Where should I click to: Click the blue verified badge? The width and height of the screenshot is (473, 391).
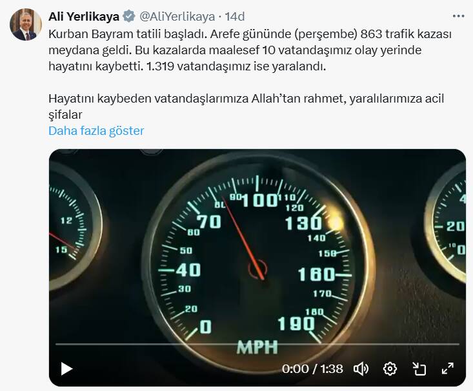pyautogui.click(x=129, y=16)
